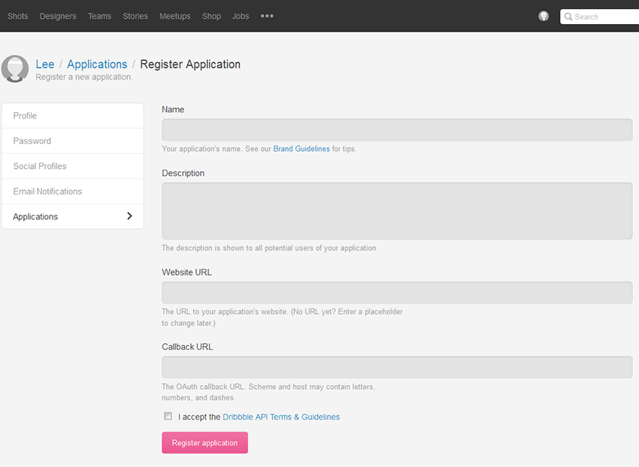
Task: Tick the accept API Terms checkbox
Action: (x=168, y=416)
